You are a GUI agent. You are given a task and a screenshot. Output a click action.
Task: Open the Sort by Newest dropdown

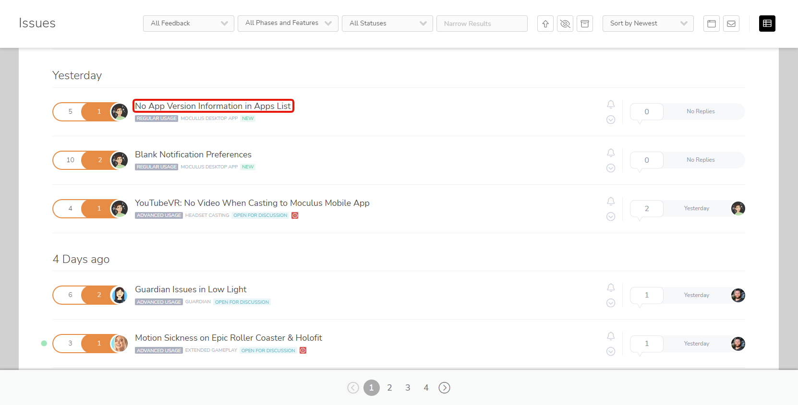point(648,24)
